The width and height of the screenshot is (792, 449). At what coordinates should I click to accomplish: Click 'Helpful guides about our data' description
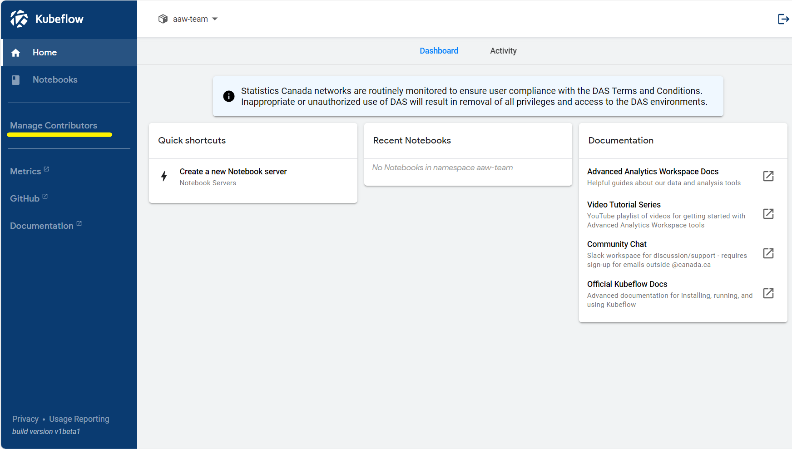click(x=663, y=183)
